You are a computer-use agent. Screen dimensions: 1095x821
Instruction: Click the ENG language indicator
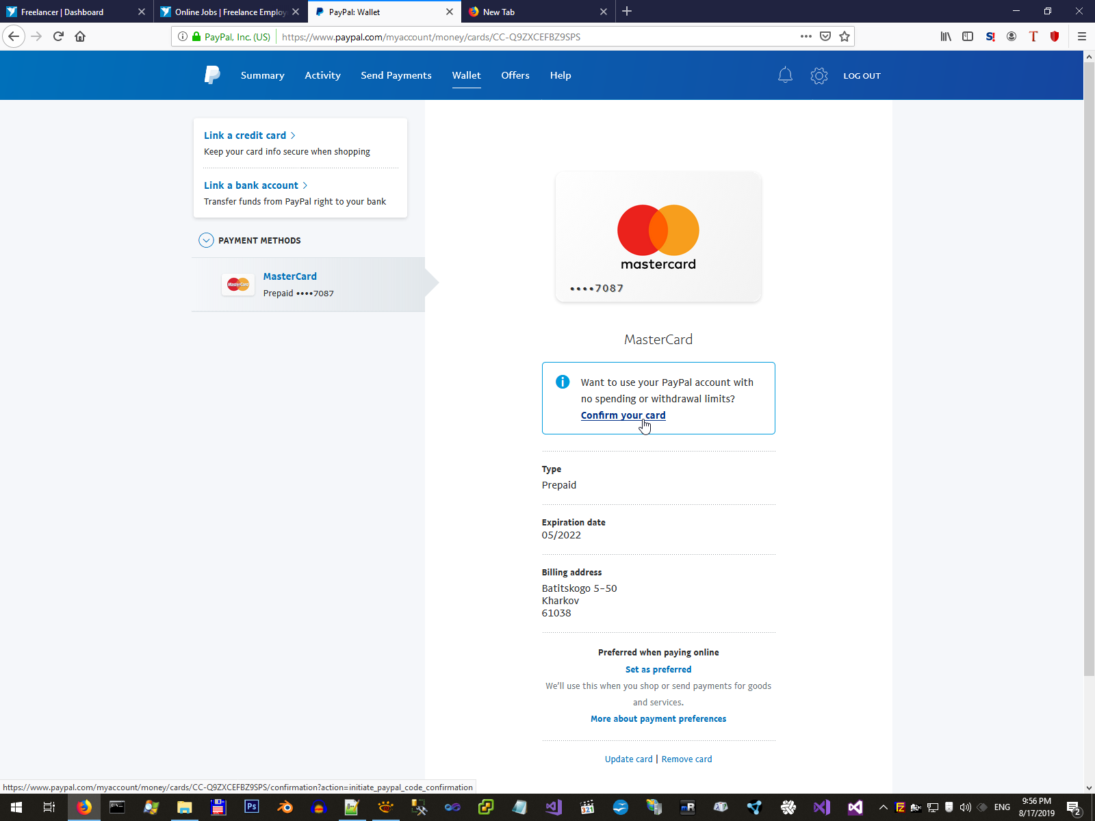1002,807
